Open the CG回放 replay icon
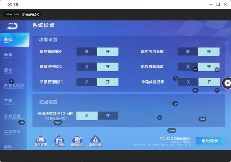231x162 pixels. 59,140
